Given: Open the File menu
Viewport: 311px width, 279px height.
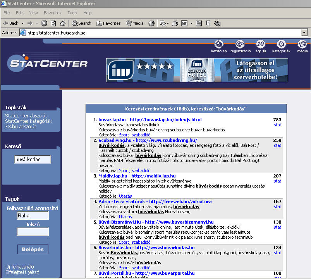Looking at the screenshot, I should [7, 13].
